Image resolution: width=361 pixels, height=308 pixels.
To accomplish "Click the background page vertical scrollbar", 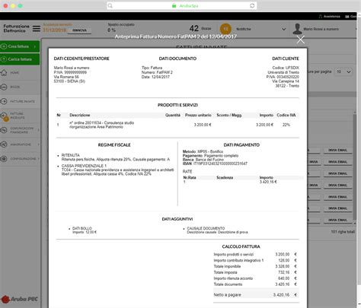I will point(355,167).
